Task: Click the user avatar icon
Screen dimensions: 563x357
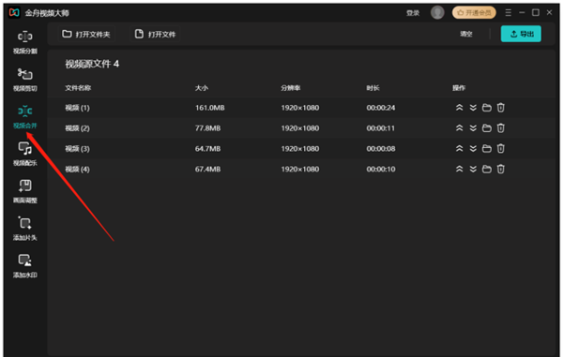Action: coord(437,12)
